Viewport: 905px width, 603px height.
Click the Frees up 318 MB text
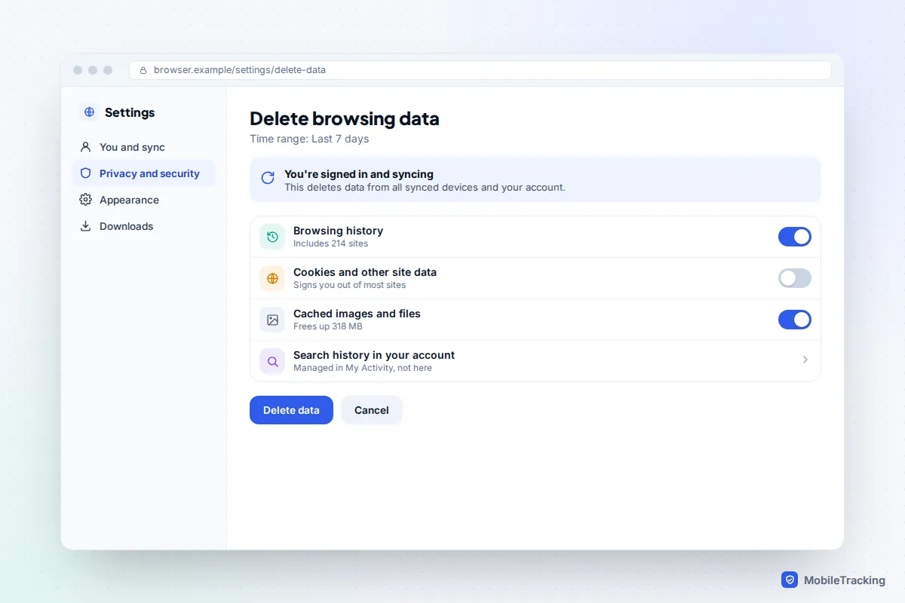(328, 326)
